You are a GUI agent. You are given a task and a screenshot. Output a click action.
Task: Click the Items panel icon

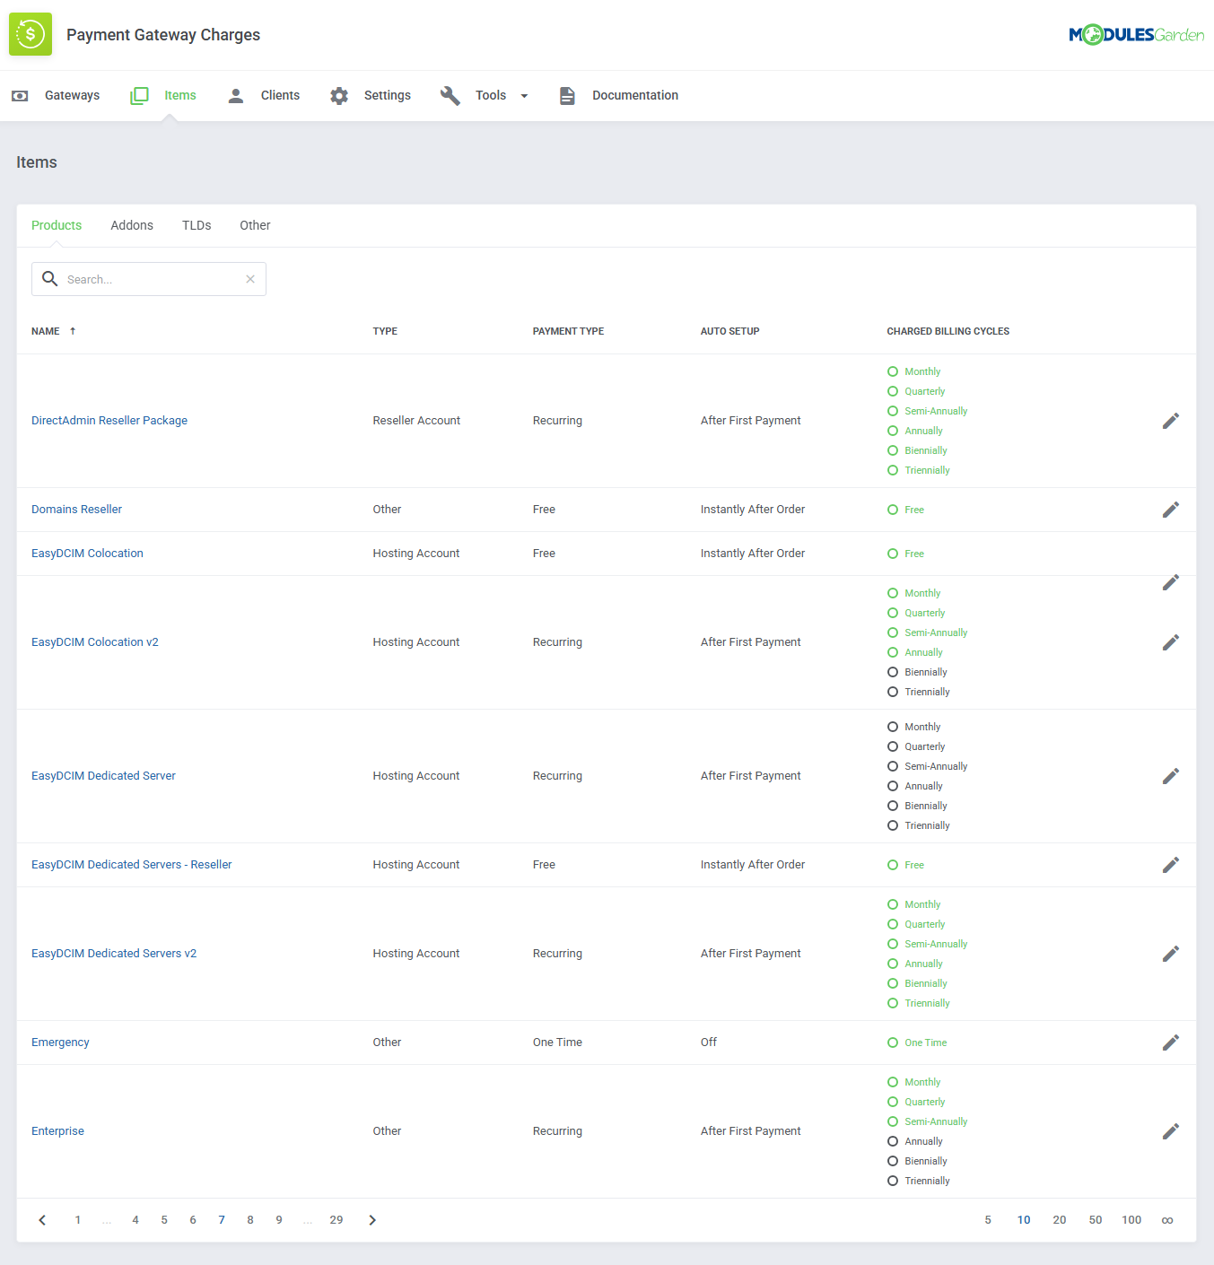[139, 95]
